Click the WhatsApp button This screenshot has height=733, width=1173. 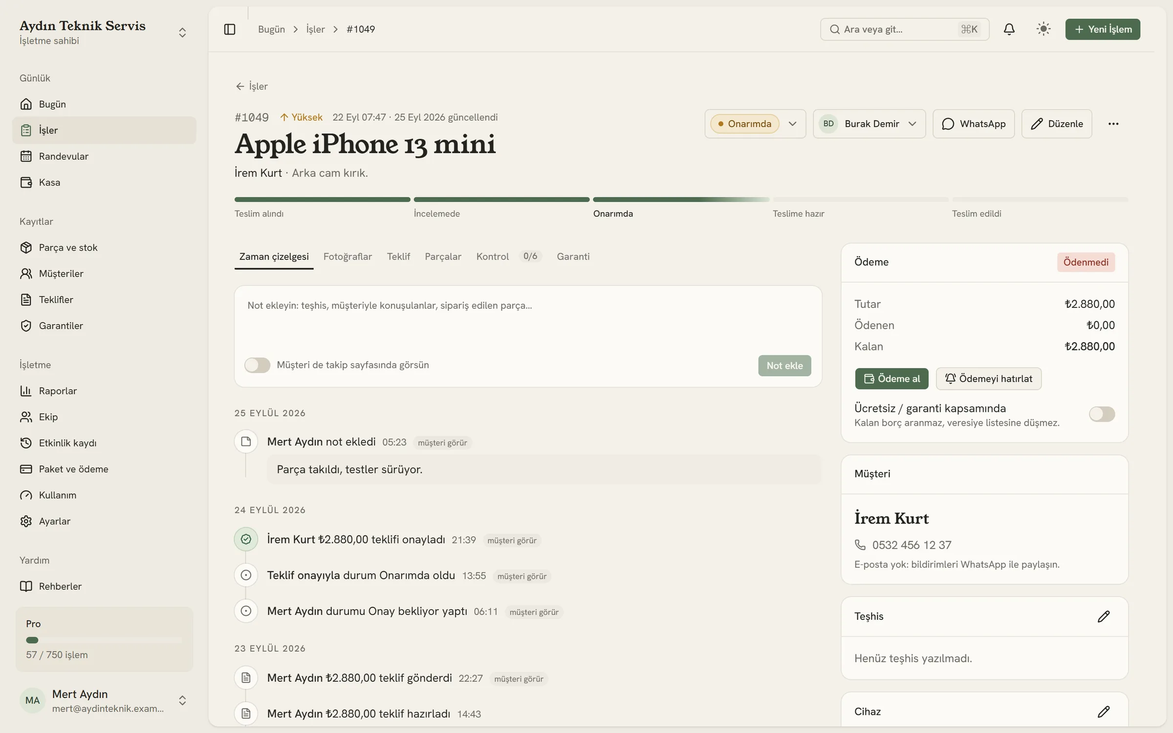click(973, 124)
